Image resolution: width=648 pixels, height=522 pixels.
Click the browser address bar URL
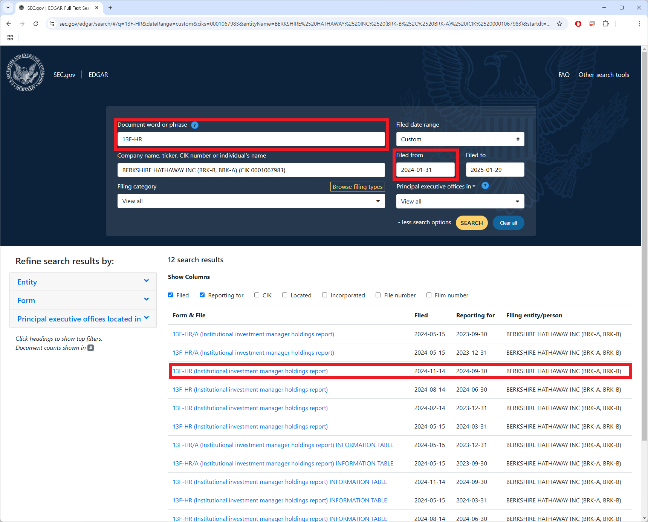pyautogui.click(x=304, y=24)
